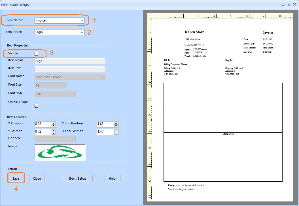
Task: Open the Font Size dropdown
Action: tap(64, 86)
